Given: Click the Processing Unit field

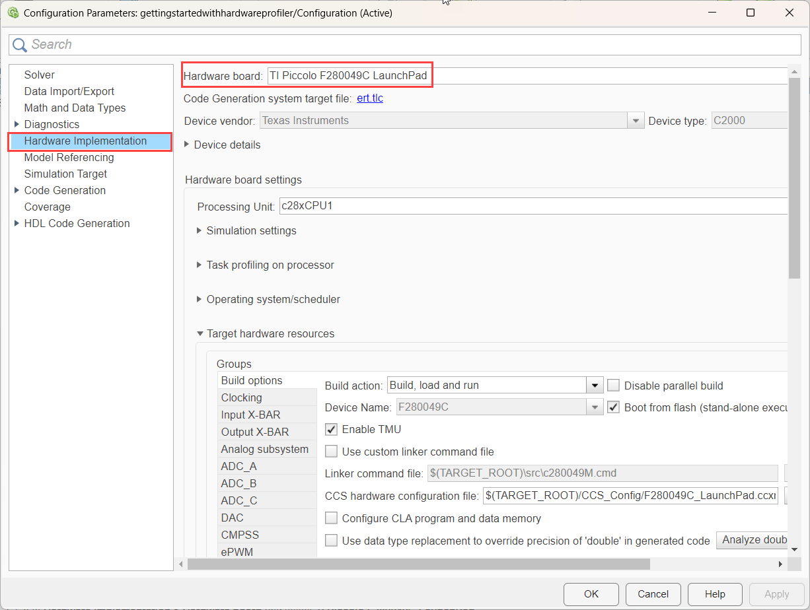Looking at the screenshot, I should [x=533, y=206].
